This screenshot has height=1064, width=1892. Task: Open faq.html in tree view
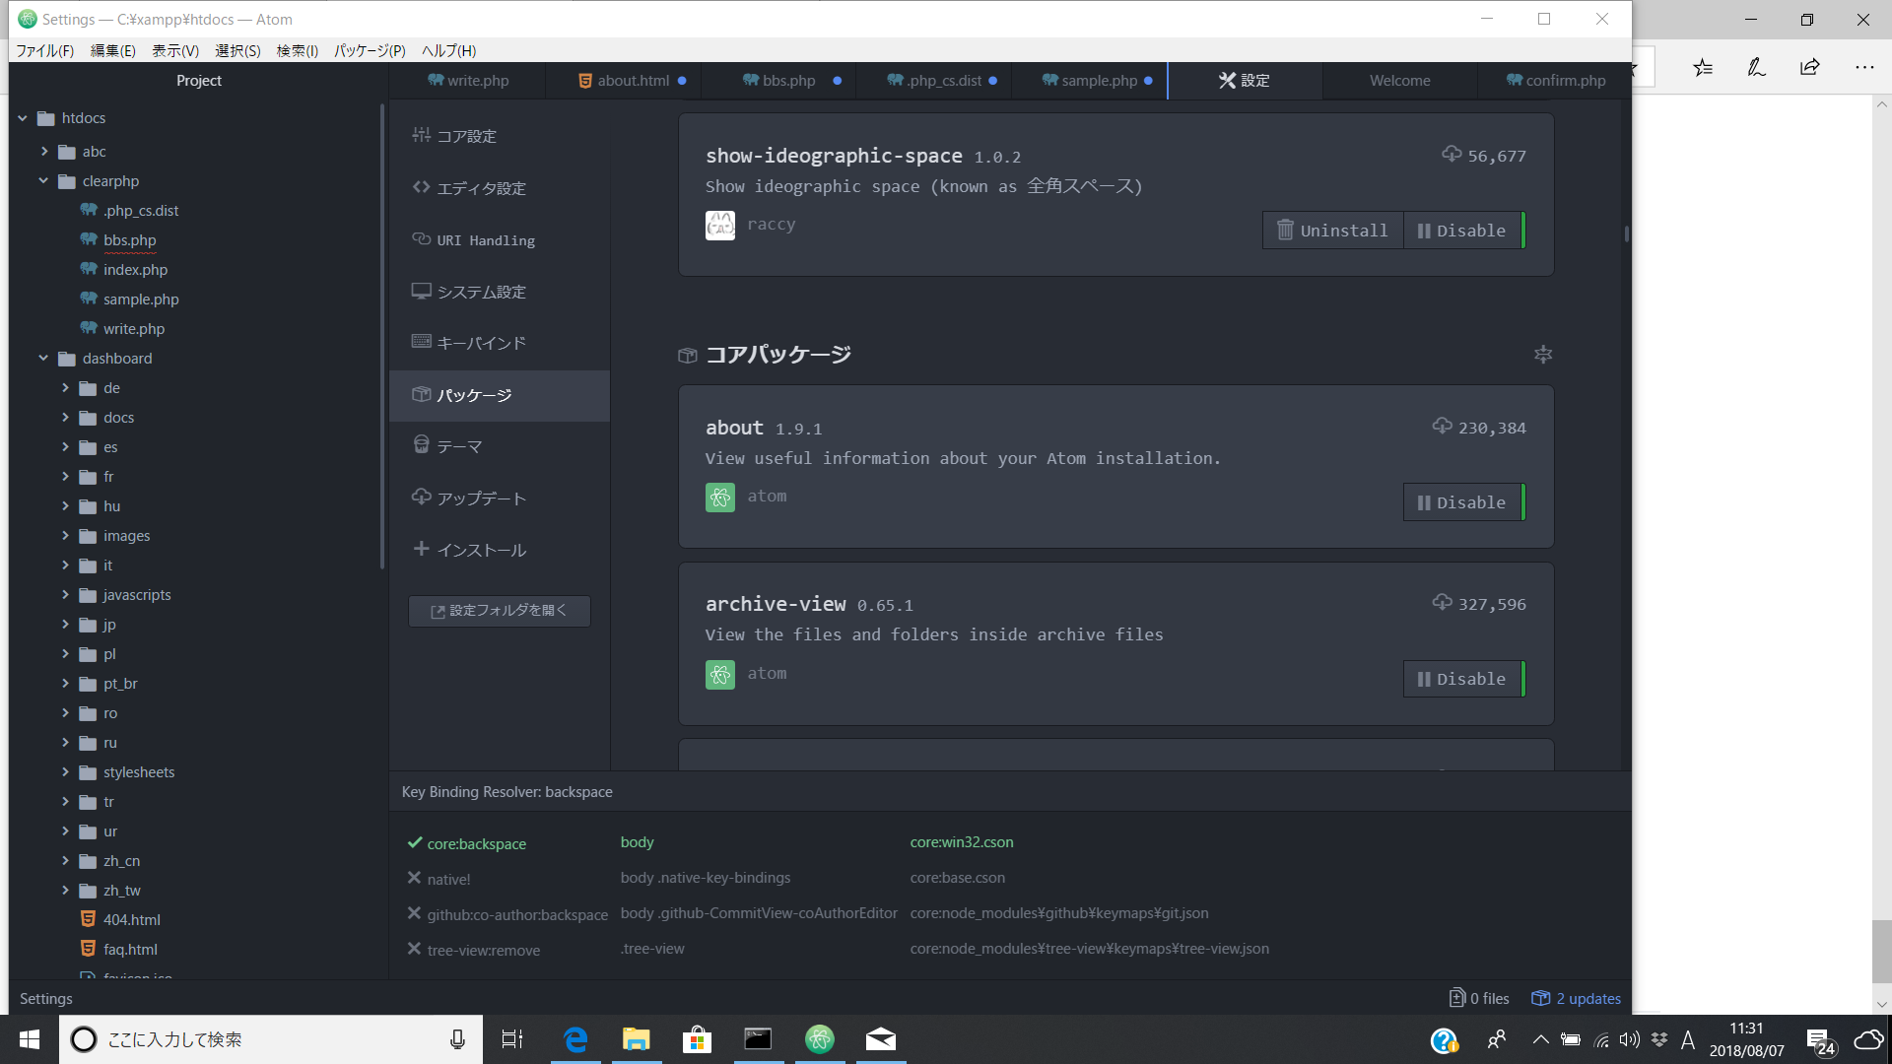(x=130, y=950)
